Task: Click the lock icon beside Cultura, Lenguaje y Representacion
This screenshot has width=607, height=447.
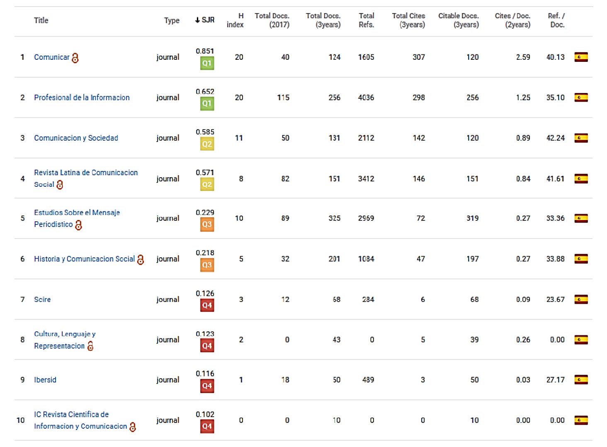Action: click(90, 346)
